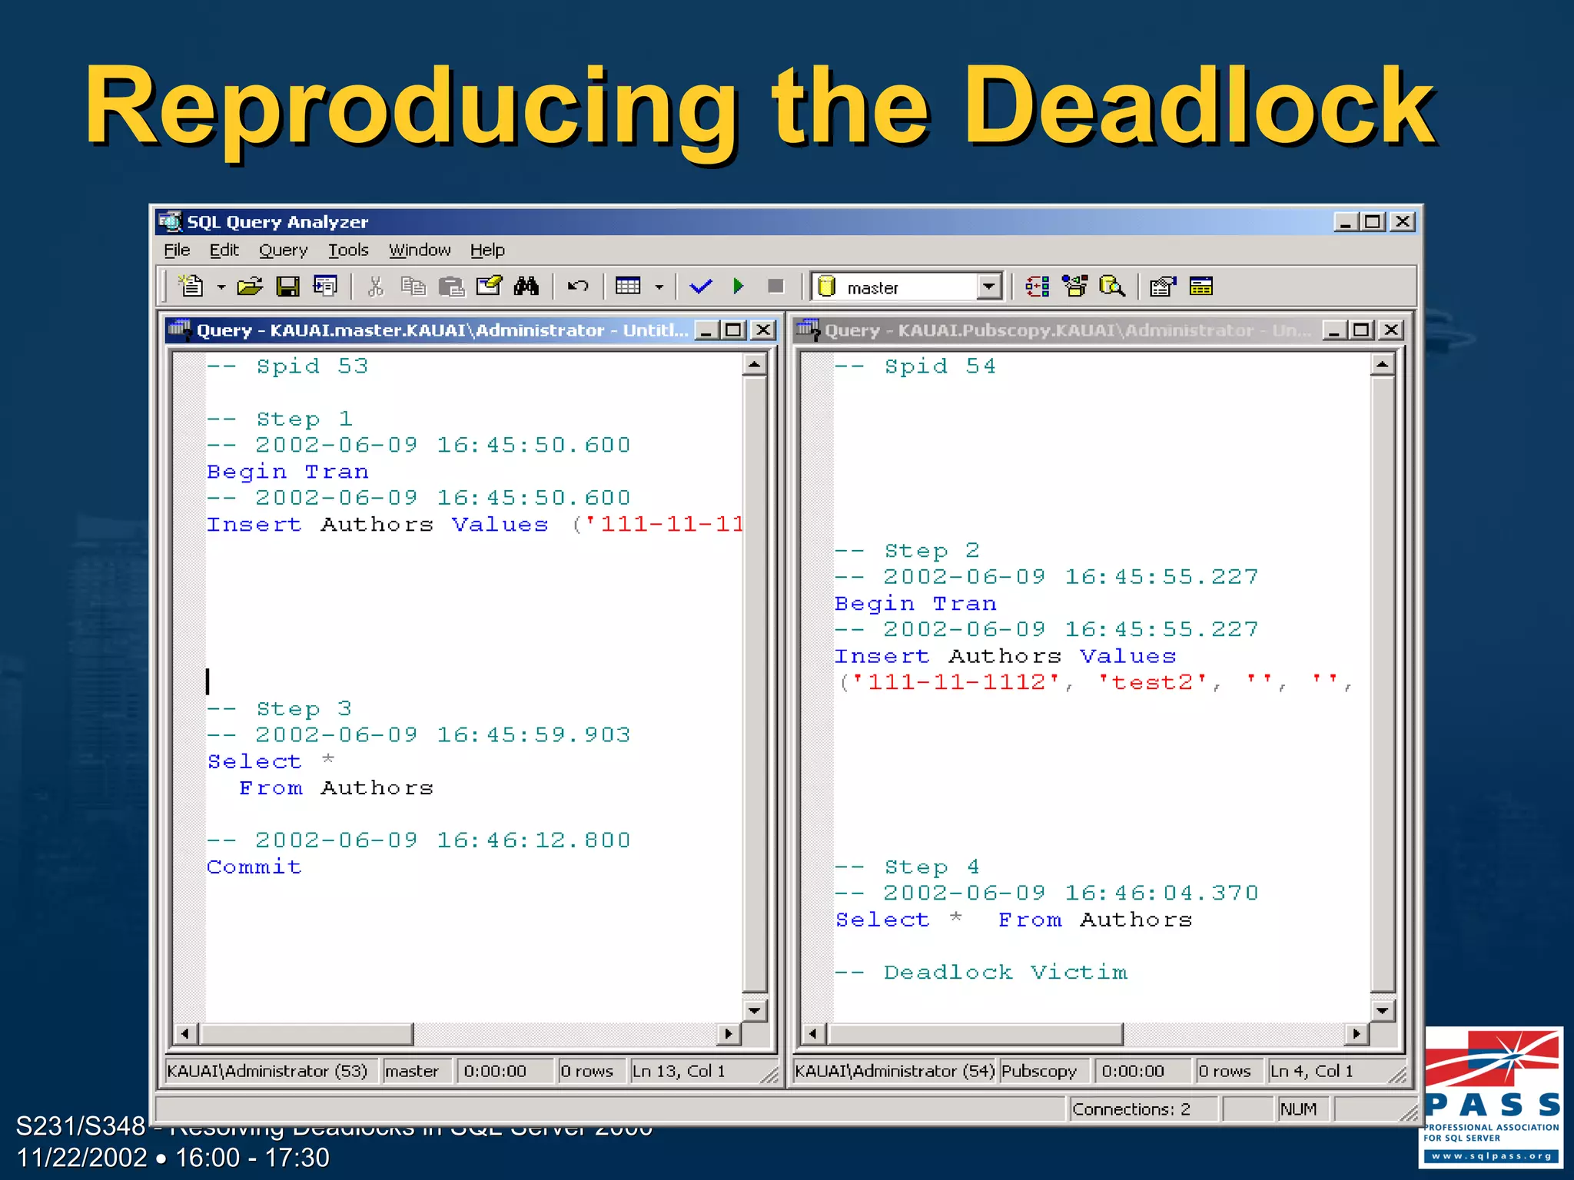Image resolution: width=1574 pixels, height=1180 pixels.
Task: Run query with the green Execute arrow
Action: point(738,287)
